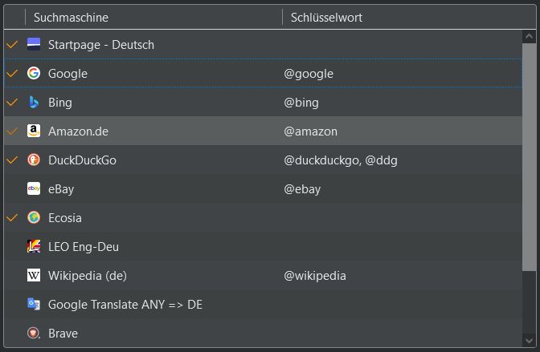
Task: Disable the Ecosia checkmark
Action: pyautogui.click(x=12, y=217)
